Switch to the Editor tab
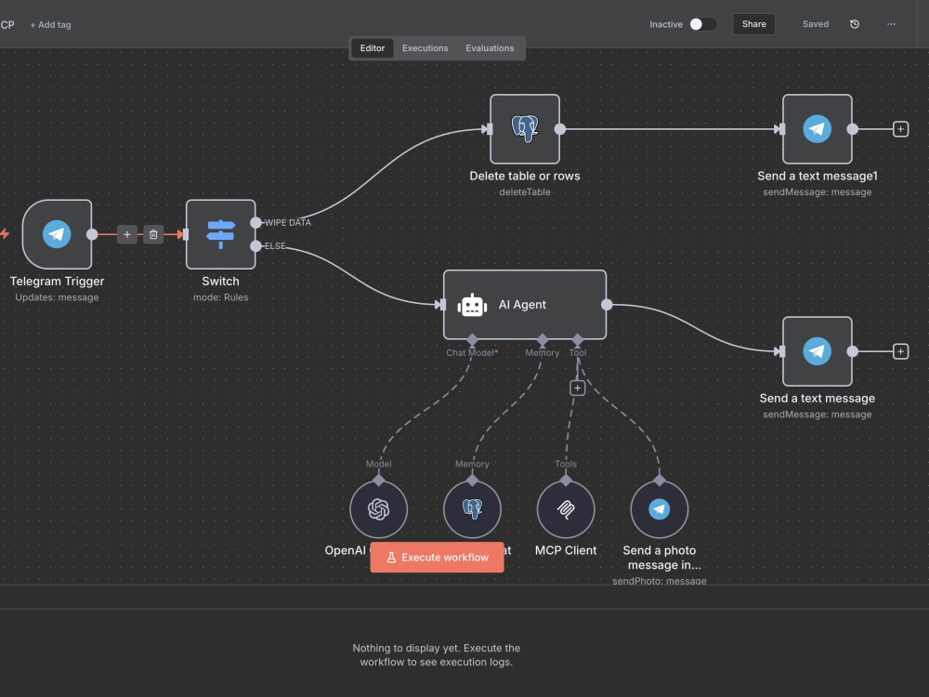This screenshot has height=697, width=929. (373, 48)
